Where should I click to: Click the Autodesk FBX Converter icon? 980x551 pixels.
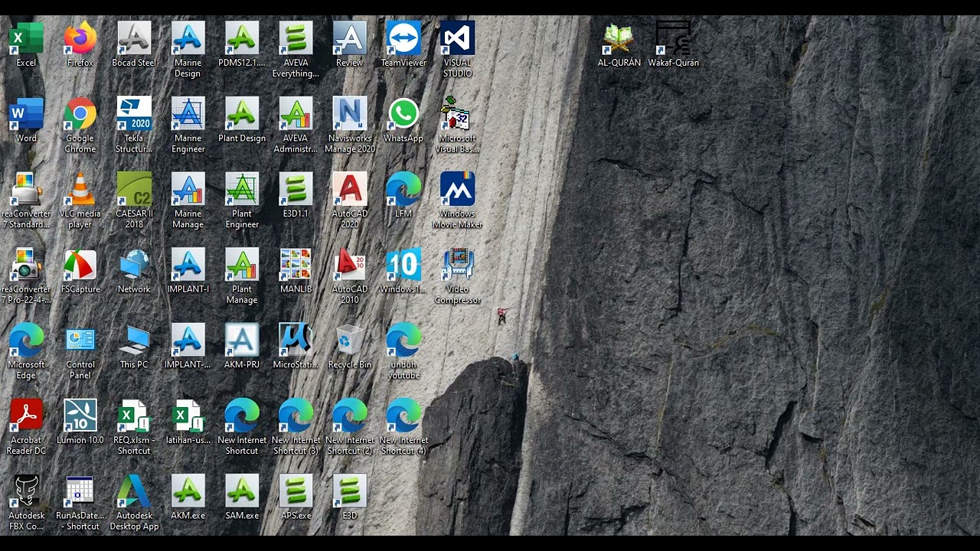coord(26,491)
